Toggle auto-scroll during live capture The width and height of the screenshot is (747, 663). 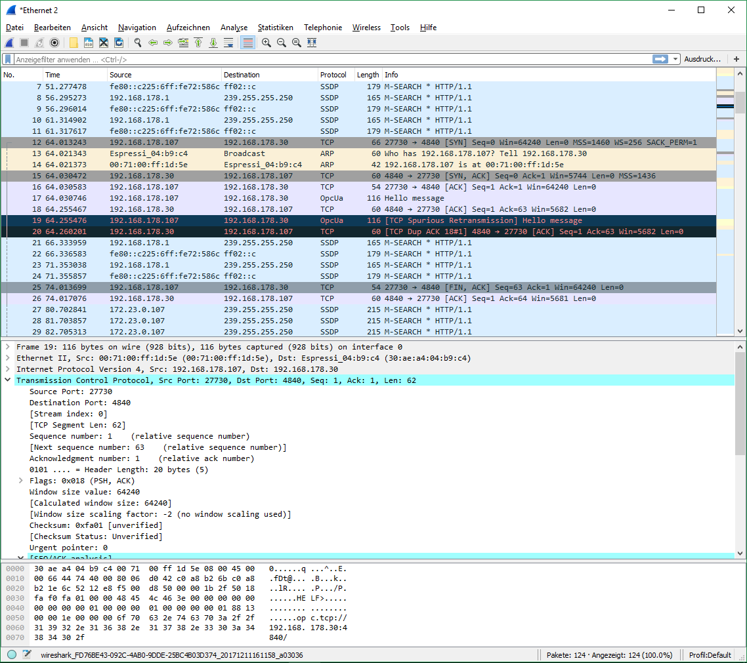coord(228,43)
